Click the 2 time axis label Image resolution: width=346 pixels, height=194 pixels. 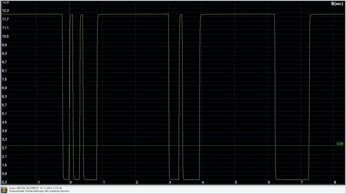137,182
